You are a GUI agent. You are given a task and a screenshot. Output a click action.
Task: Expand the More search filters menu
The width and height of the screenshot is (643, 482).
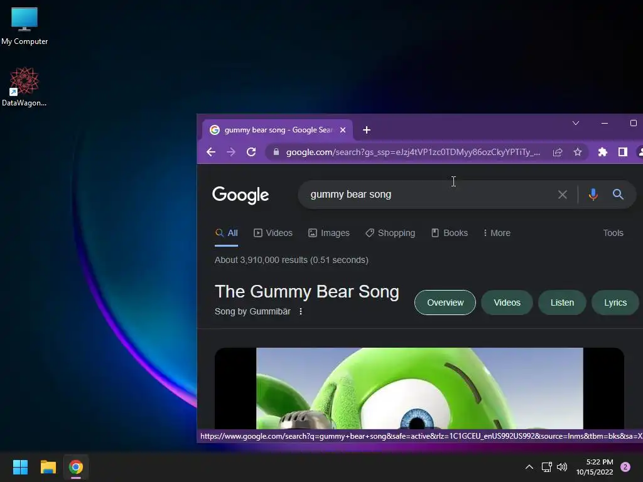click(x=497, y=233)
